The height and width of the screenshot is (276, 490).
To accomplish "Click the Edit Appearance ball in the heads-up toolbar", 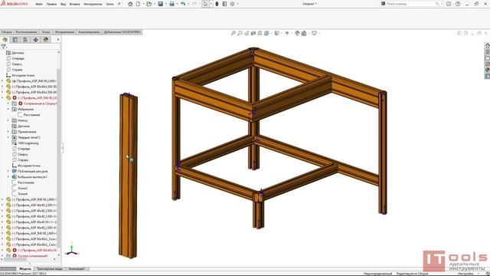I will 297,33.
